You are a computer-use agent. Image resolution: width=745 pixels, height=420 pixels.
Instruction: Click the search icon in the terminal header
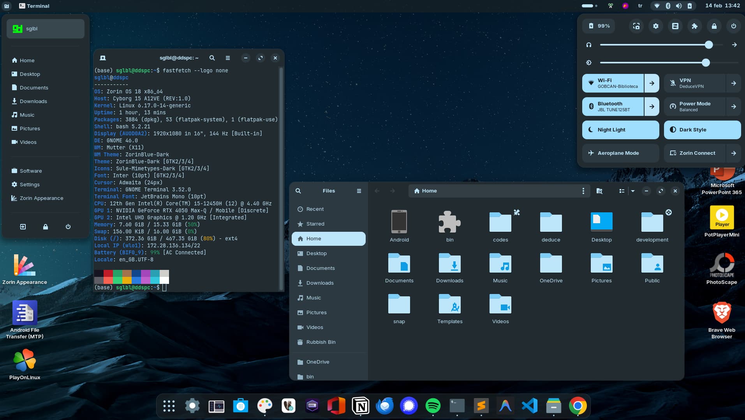coord(212,58)
